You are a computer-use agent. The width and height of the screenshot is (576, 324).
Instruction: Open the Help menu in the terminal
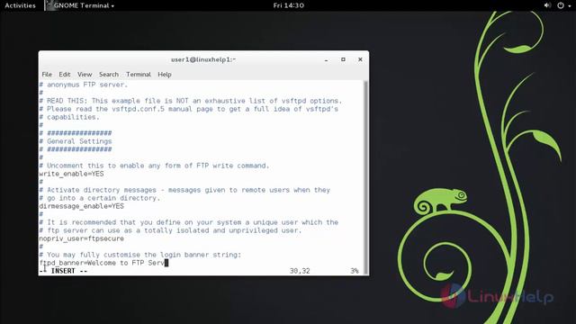[165, 74]
